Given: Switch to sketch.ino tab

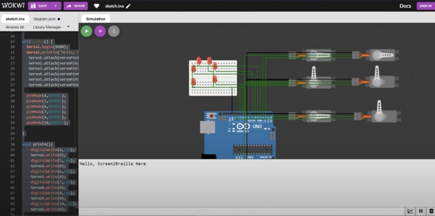Looking at the screenshot, I should click(15, 19).
